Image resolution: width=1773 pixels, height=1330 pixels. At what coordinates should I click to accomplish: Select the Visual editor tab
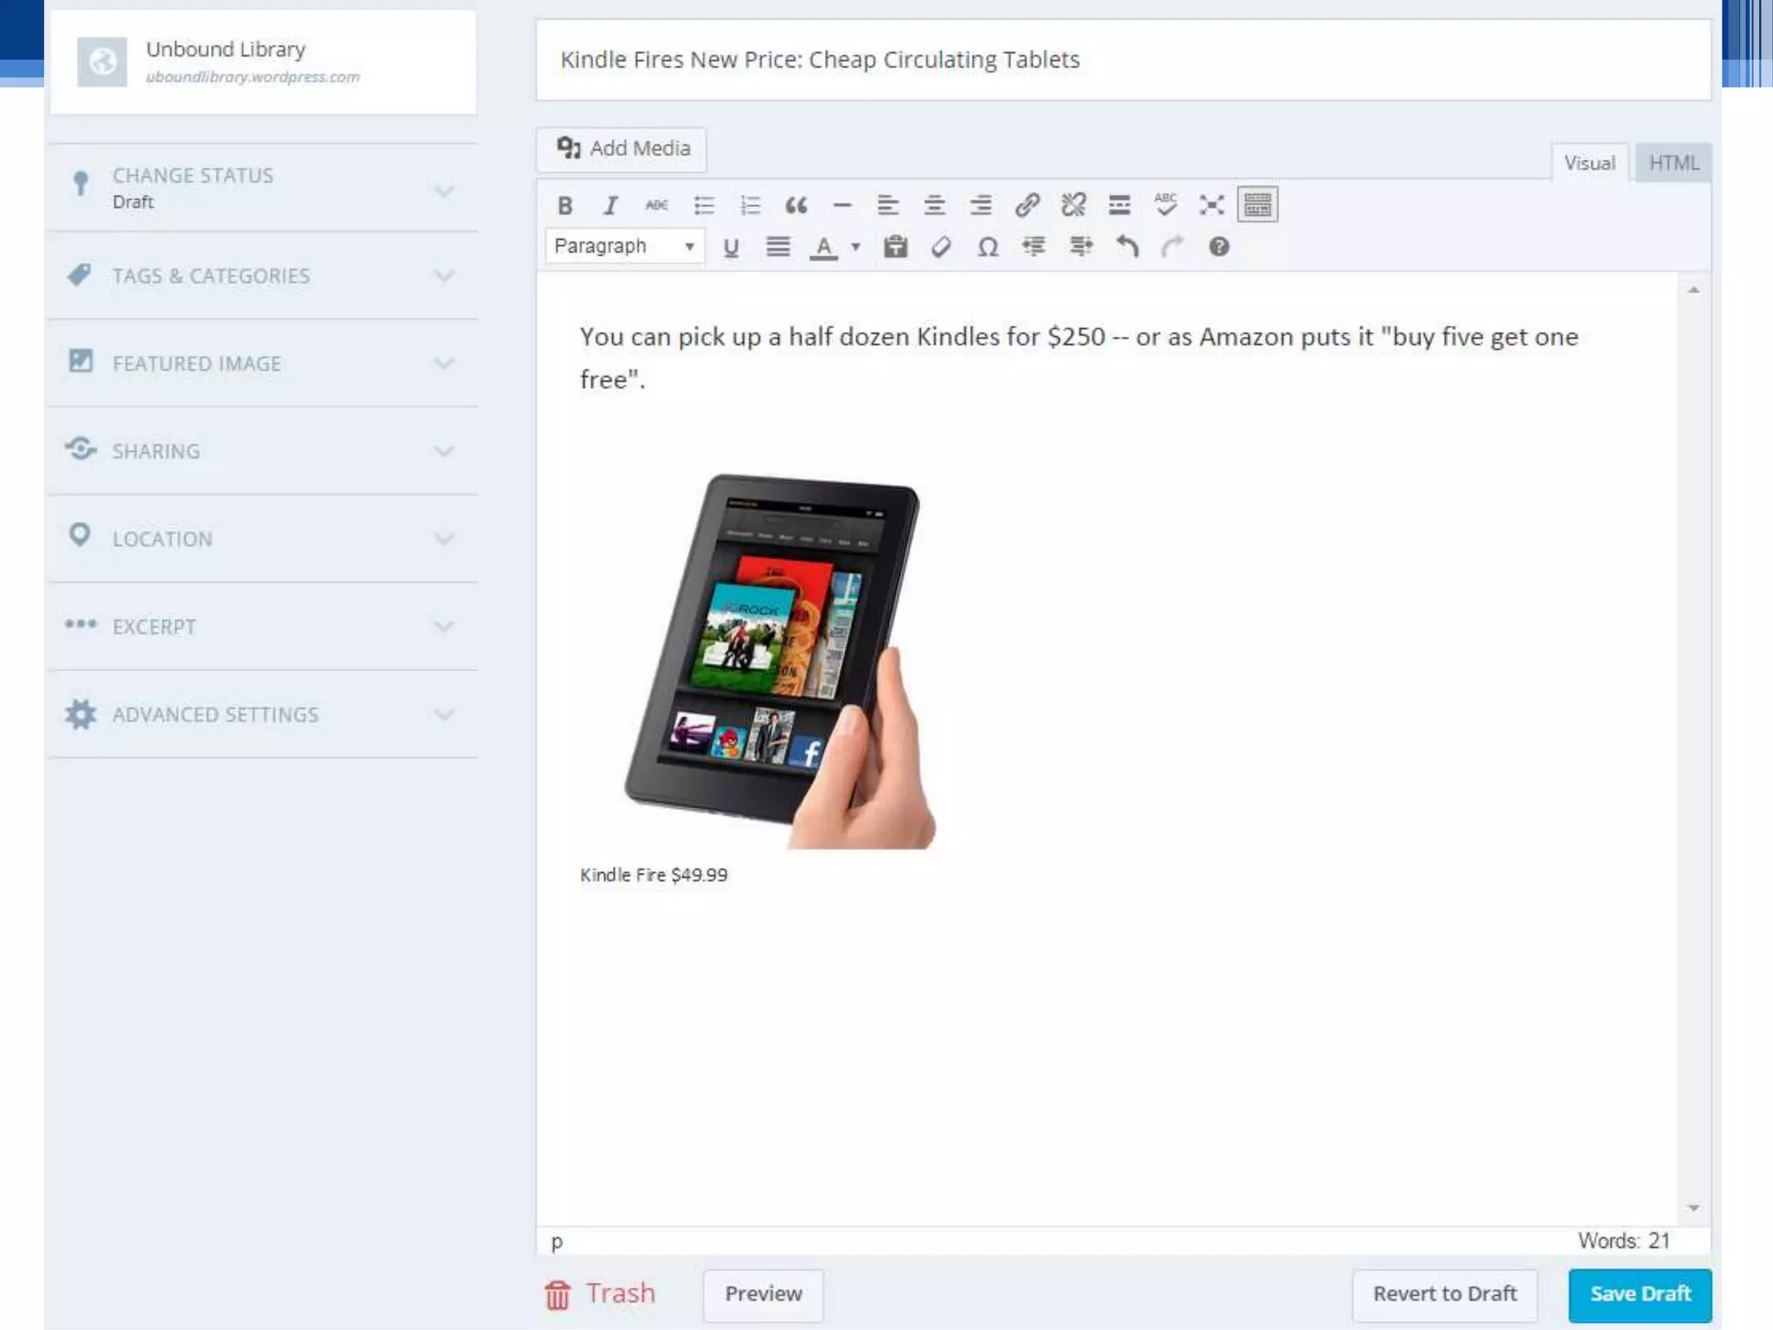pos(1589,163)
